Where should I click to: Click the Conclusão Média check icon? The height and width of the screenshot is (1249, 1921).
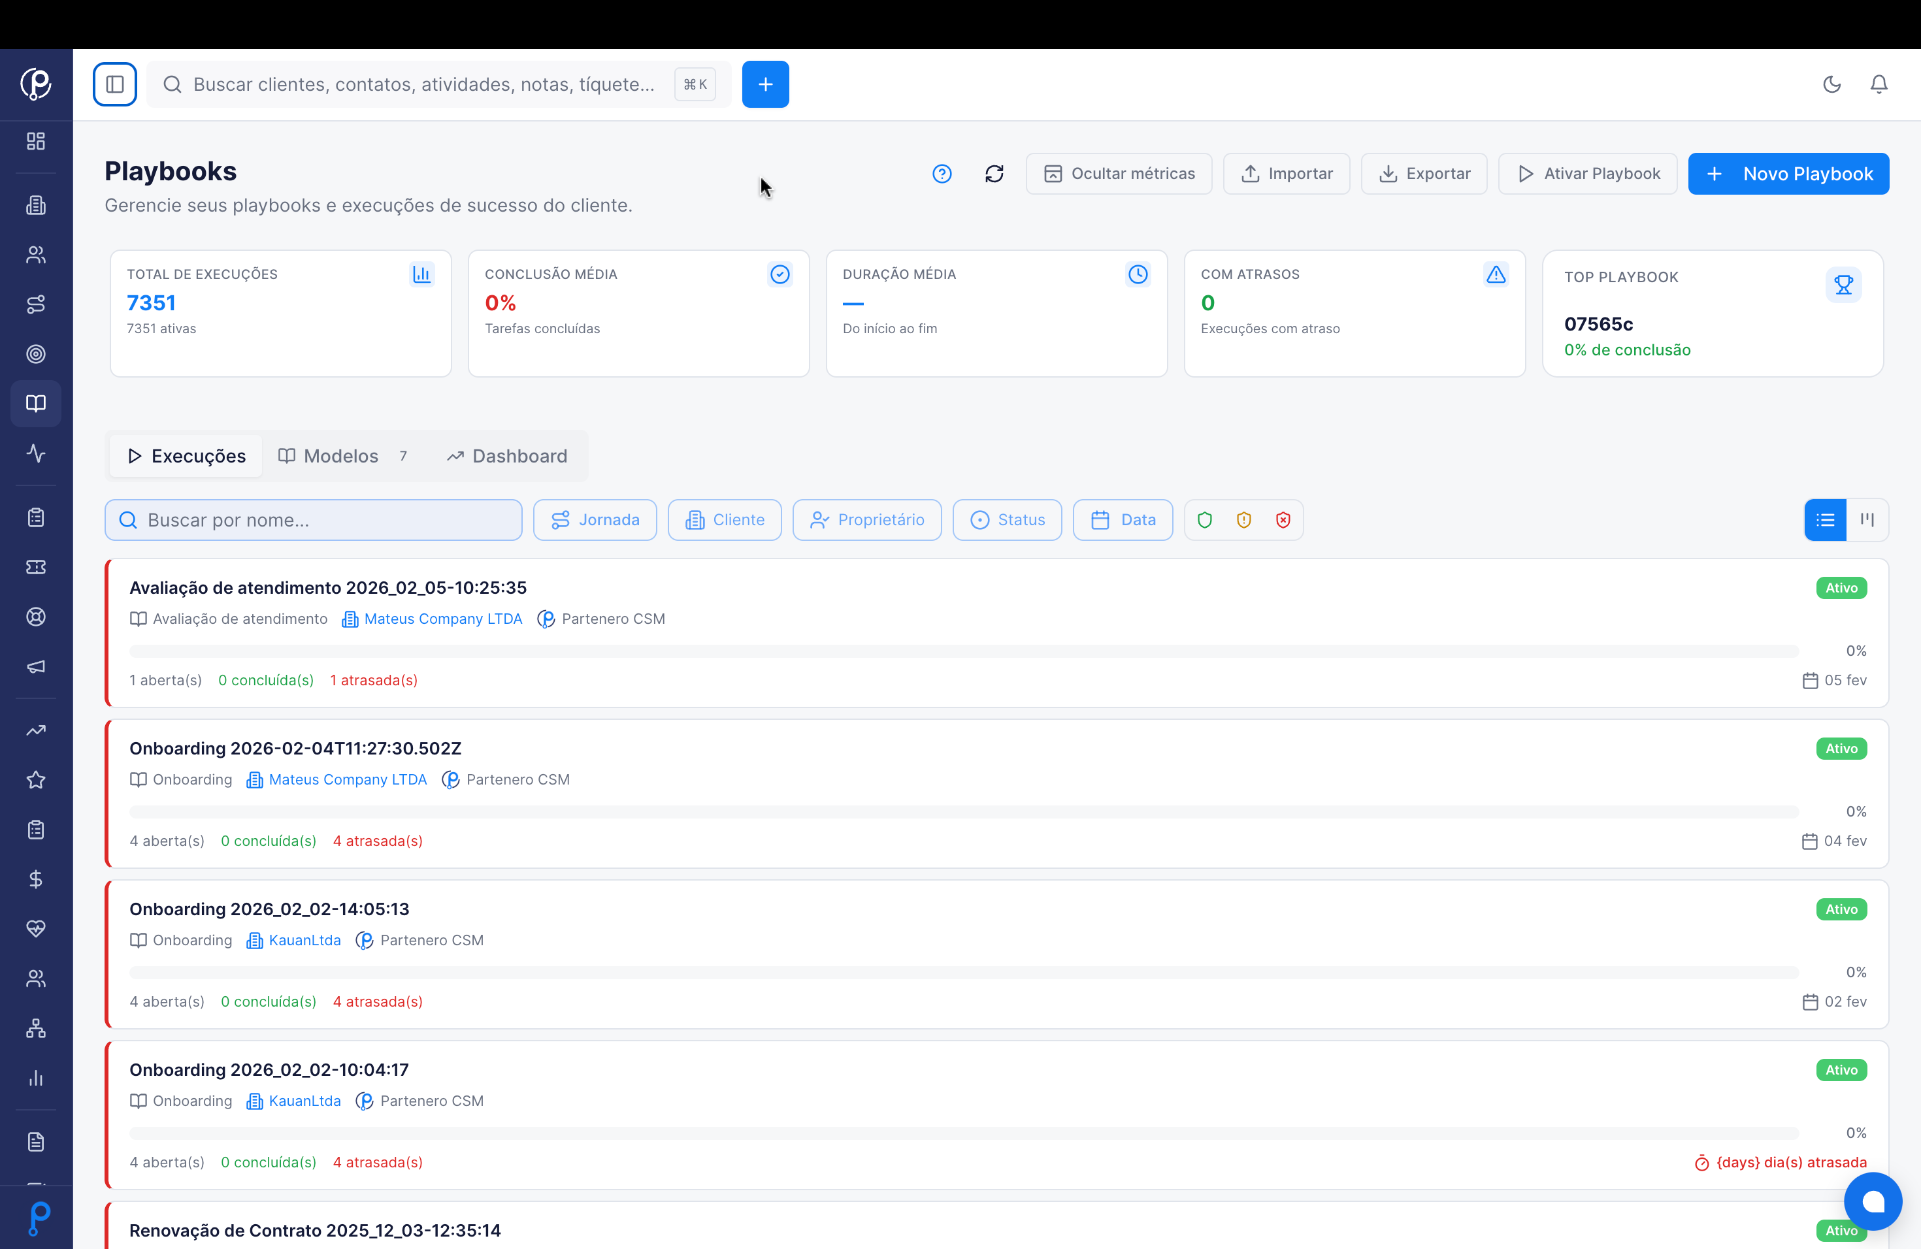pyautogui.click(x=780, y=274)
